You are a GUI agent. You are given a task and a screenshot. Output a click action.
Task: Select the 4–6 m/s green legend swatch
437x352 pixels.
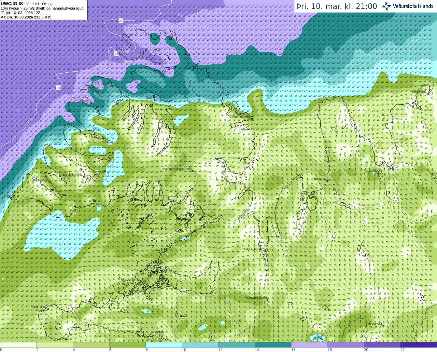(91, 344)
